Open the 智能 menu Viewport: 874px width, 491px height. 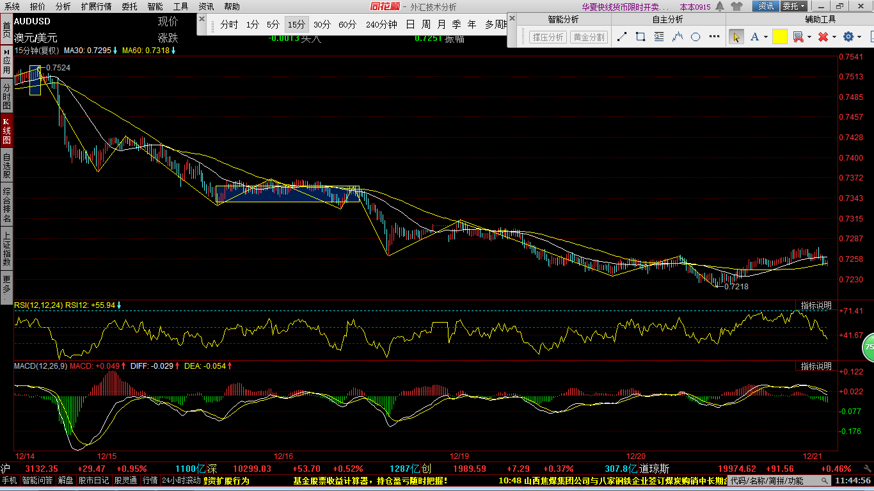[x=155, y=6]
